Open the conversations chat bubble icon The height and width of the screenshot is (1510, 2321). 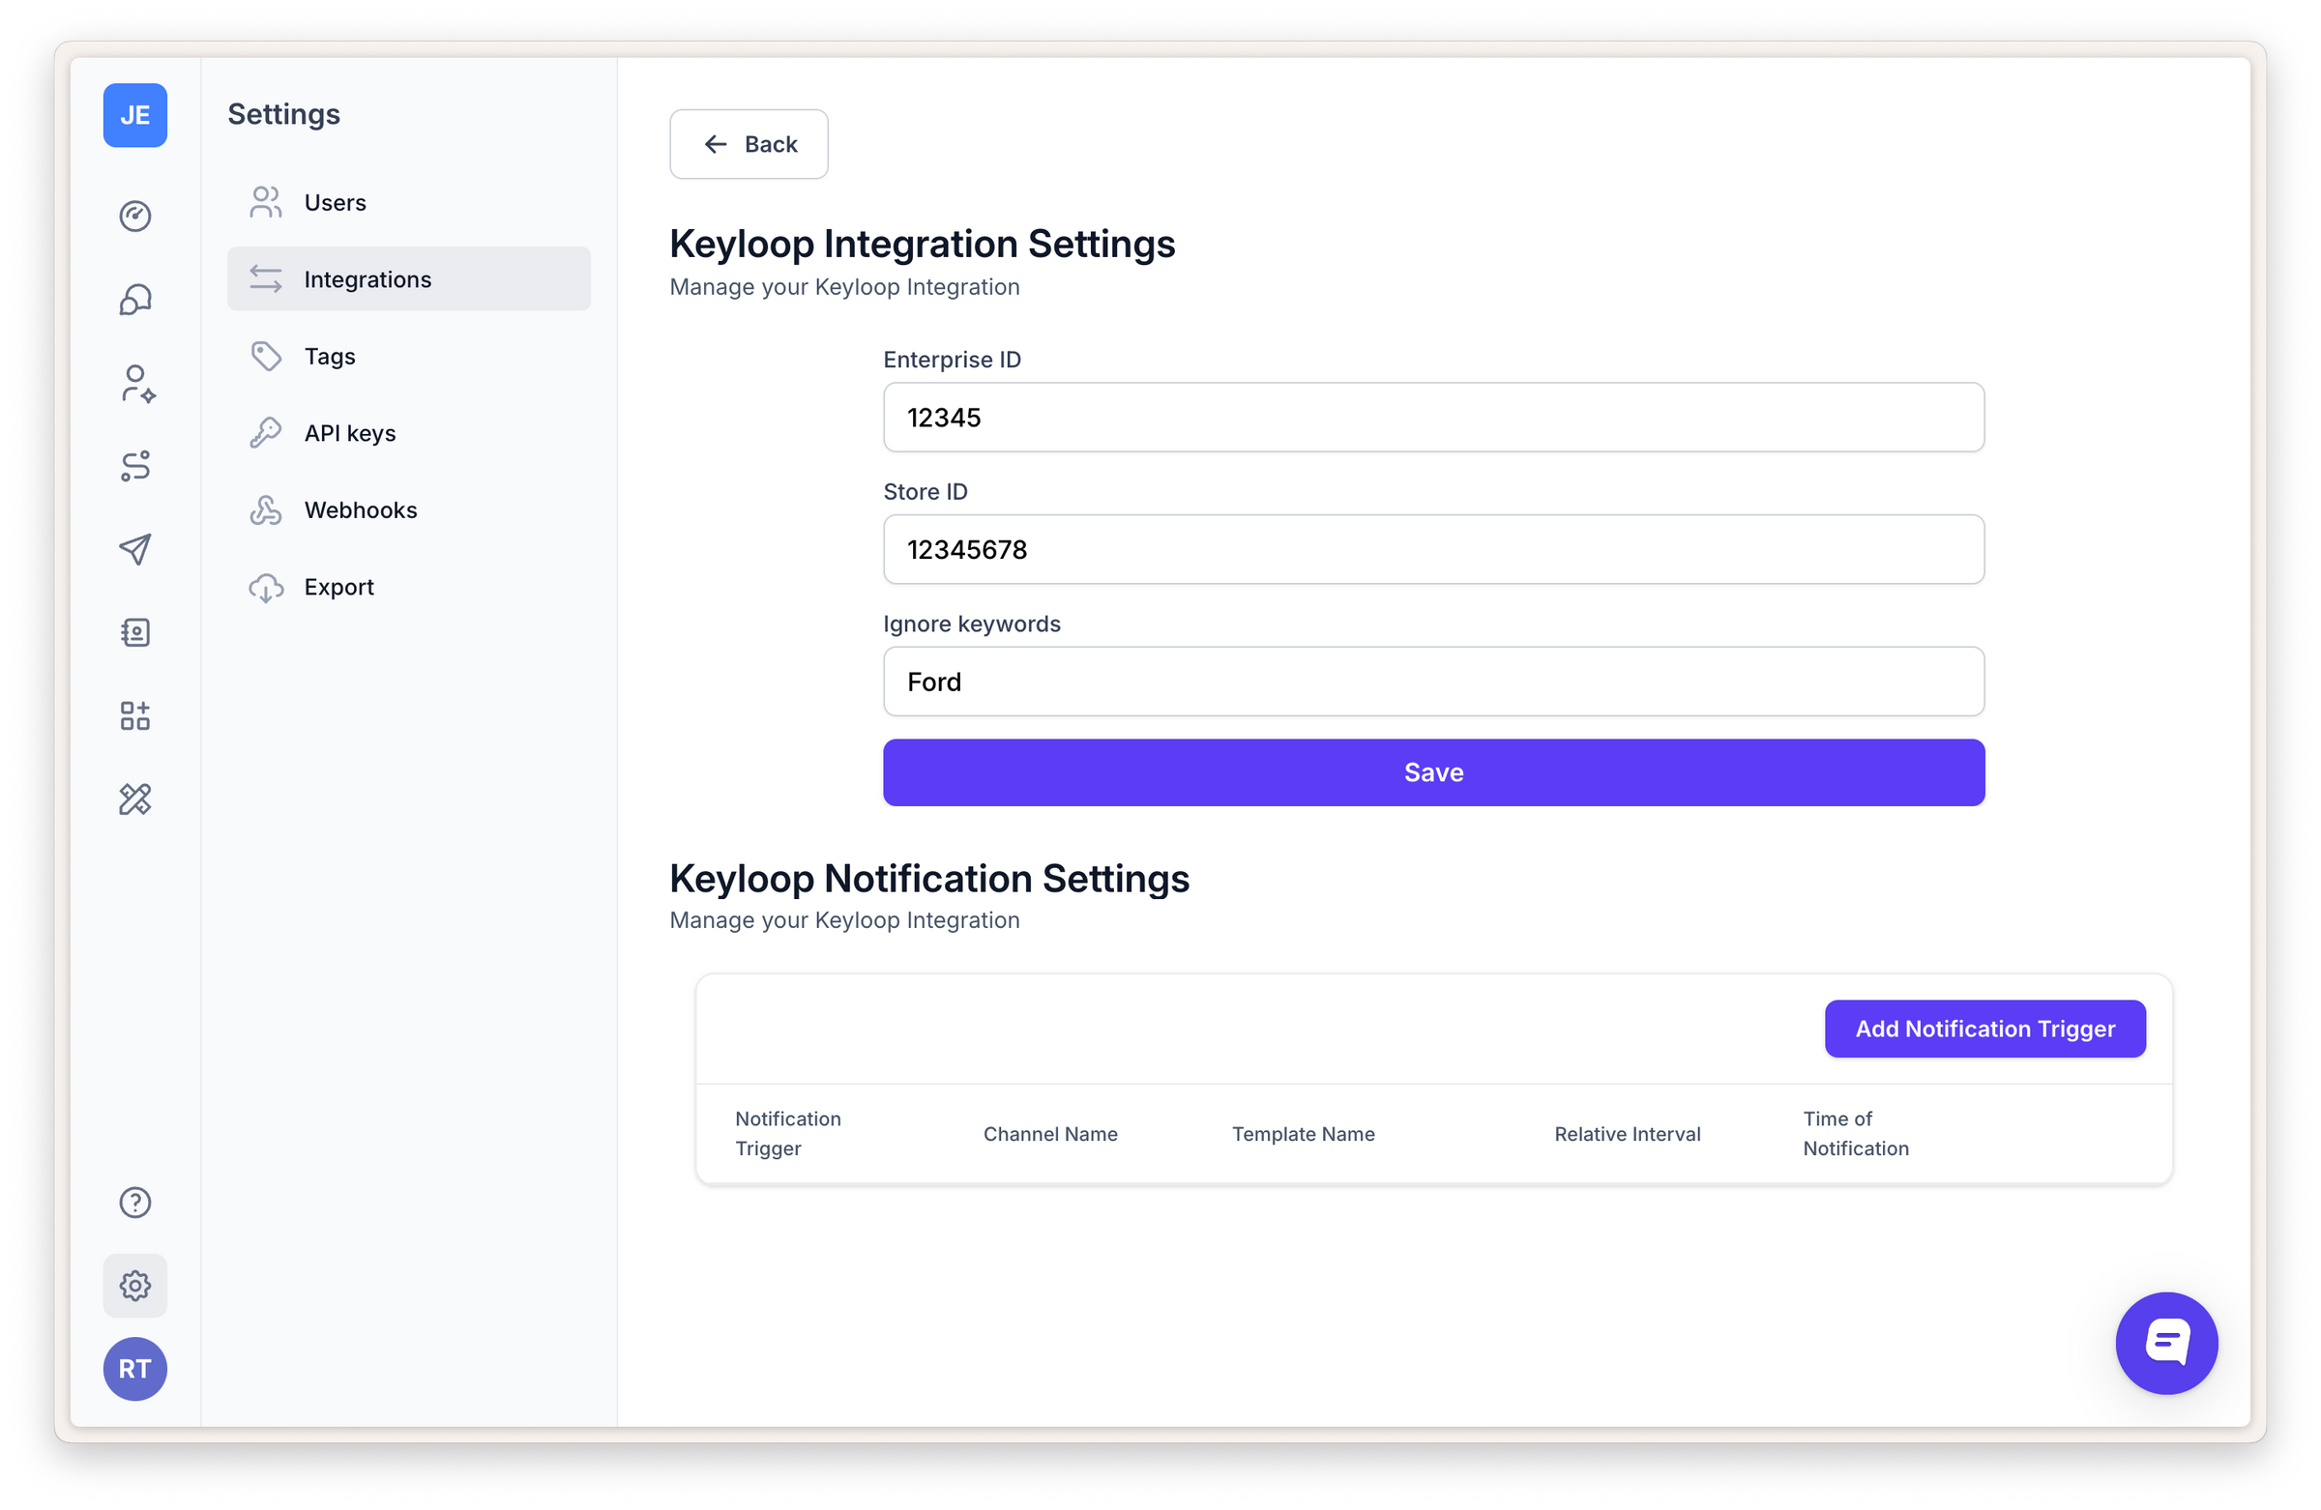click(134, 299)
